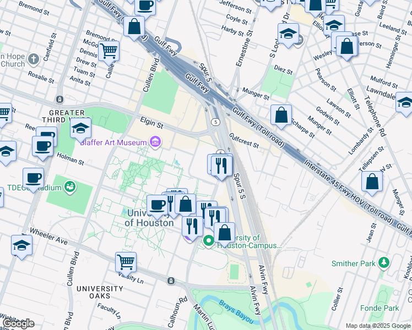Click the Google logo
This screenshot has height=330, width=412.
(x=18, y=323)
